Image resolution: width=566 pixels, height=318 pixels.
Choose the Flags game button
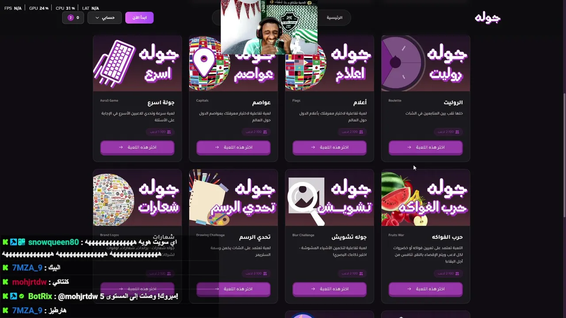point(329,148)
